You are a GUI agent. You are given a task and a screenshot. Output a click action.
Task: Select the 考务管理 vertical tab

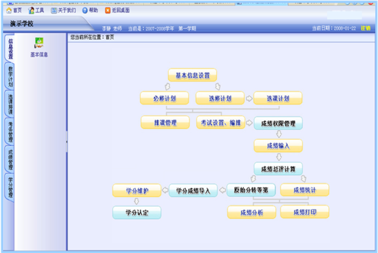10,132
